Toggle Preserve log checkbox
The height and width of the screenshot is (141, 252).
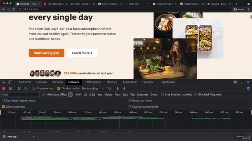pos(34,89)
